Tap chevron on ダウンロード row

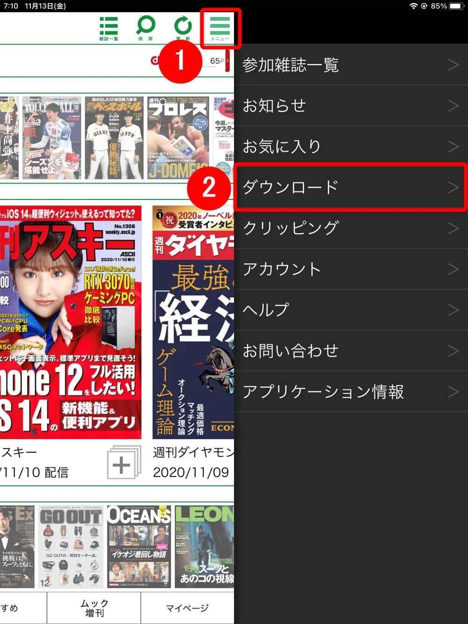coord(453,187)
